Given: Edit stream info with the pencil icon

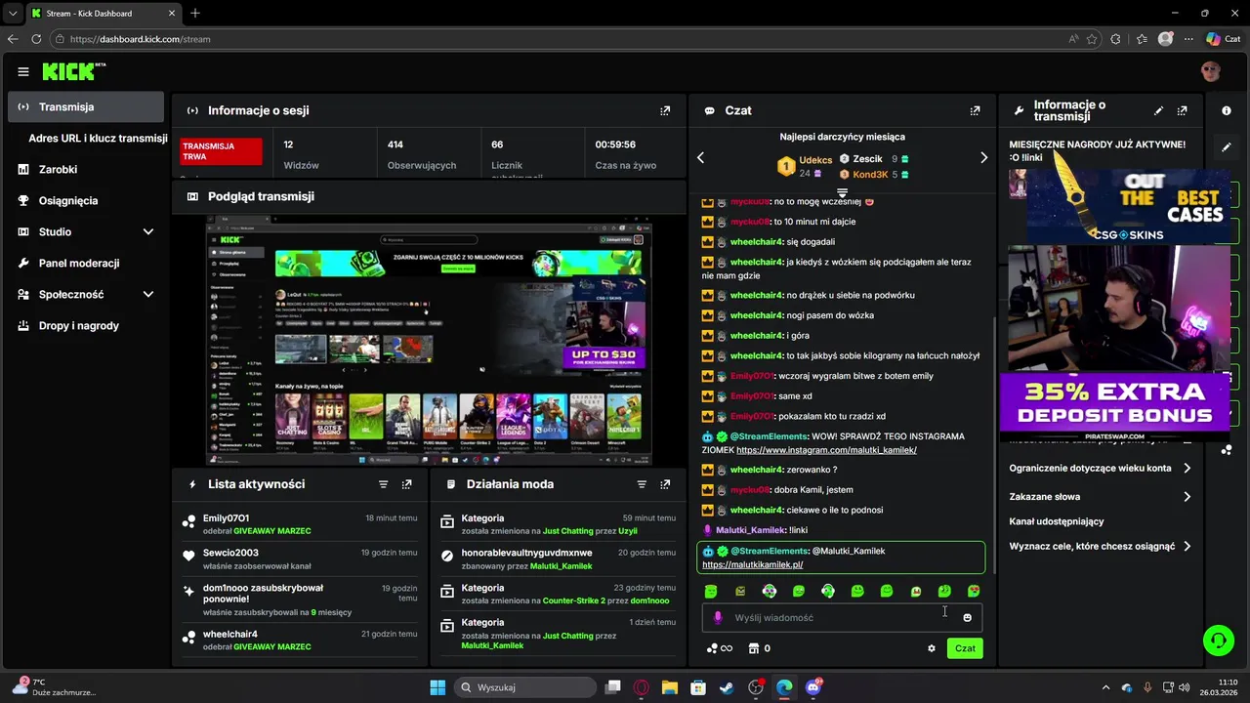Looking at the screenshot, I should tap(1158, 110).
